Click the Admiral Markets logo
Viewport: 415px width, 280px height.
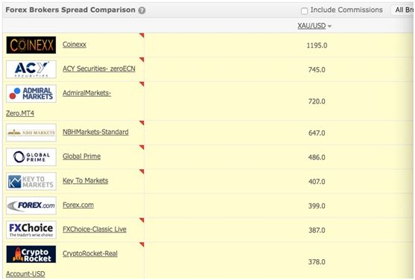pos(31,94)
